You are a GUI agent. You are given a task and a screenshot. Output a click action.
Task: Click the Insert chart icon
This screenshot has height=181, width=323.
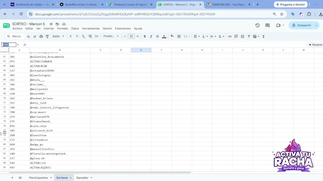tap(243, 36)
